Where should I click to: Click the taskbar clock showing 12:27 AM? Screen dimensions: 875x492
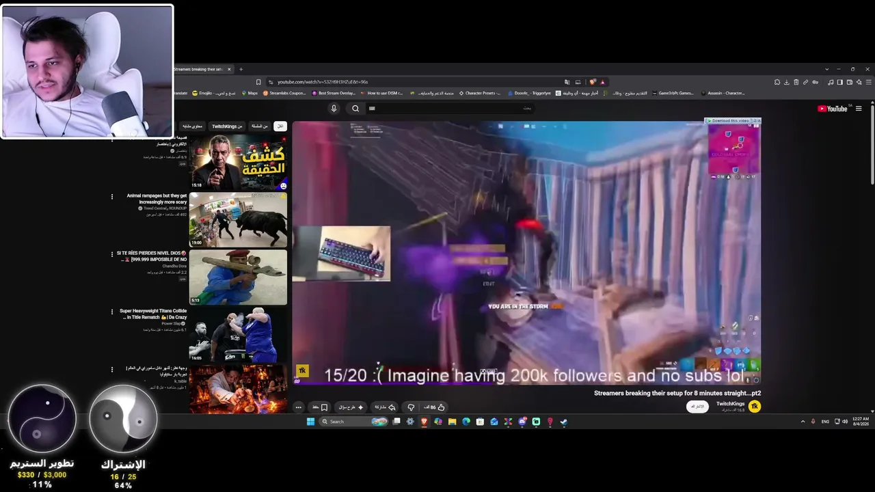[x=861, y=421]
